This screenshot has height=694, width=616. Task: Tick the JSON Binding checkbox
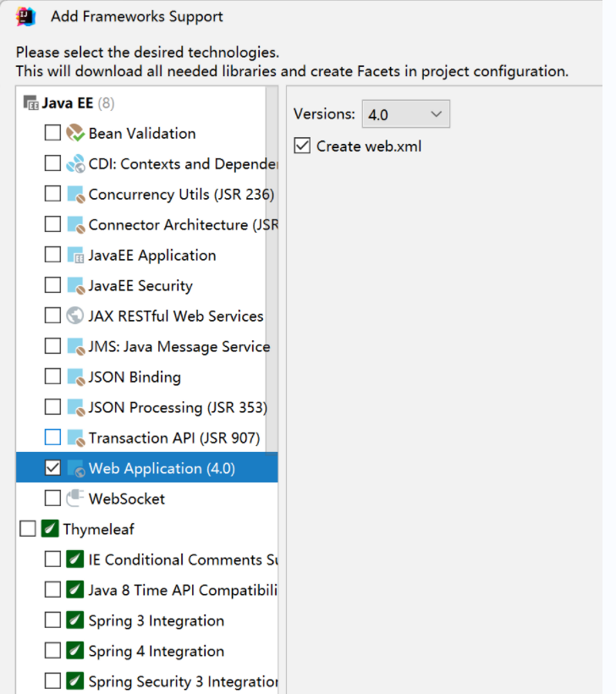(52, 377)
